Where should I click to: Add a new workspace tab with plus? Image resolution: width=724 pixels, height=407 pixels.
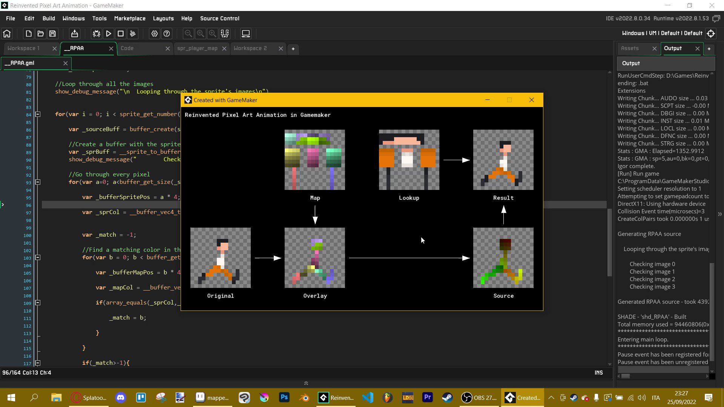click(x=293, y=49)
